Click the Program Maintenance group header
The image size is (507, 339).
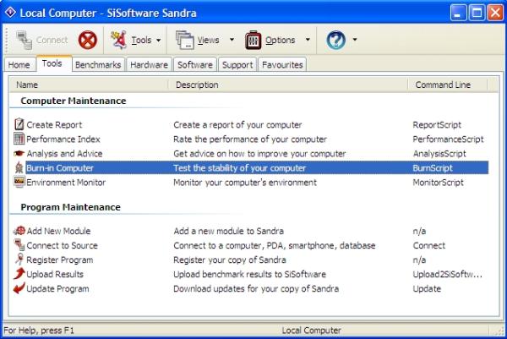pos(70,207)
